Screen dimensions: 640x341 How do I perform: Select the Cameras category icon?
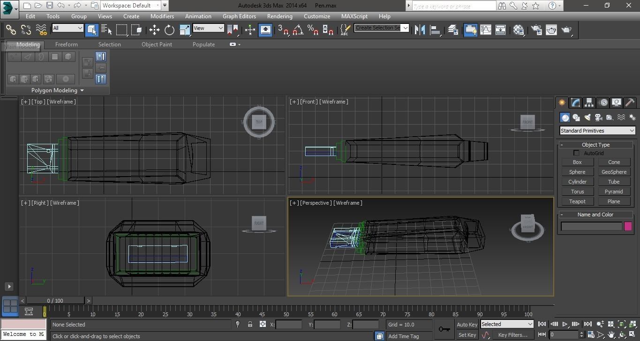[x=599, y=118]
